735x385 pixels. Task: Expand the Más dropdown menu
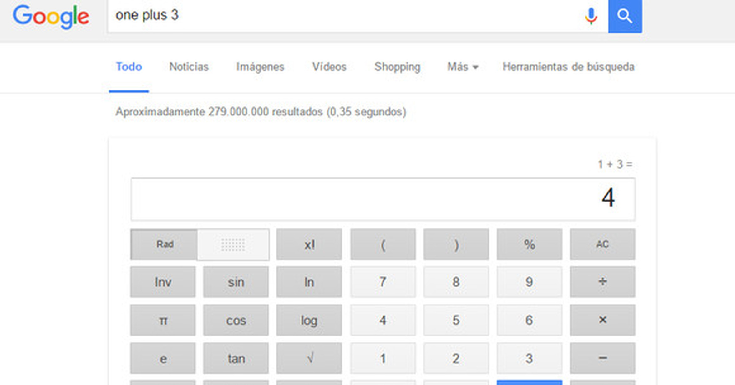462,67
